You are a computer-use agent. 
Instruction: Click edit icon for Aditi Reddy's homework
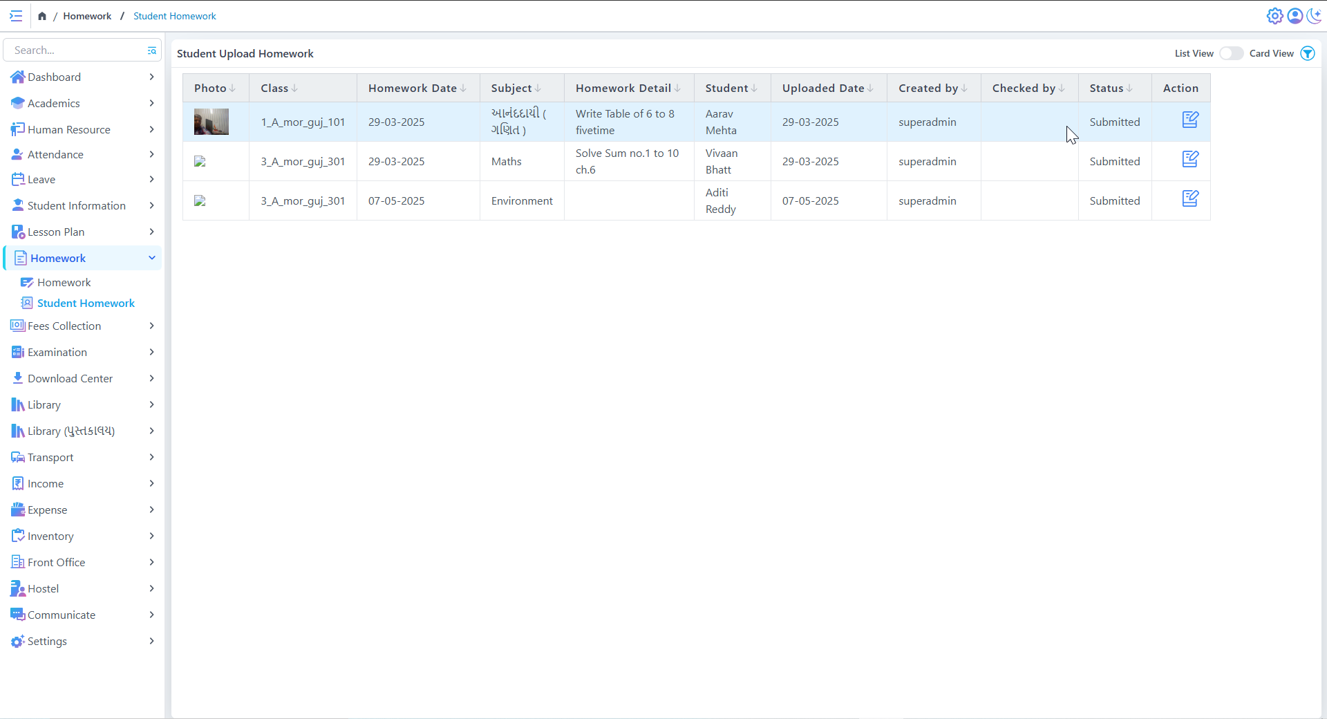(x=1189, y=199)
